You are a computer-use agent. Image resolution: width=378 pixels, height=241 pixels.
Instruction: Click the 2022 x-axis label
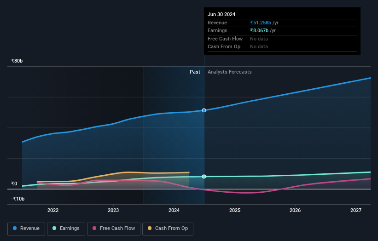53,210
